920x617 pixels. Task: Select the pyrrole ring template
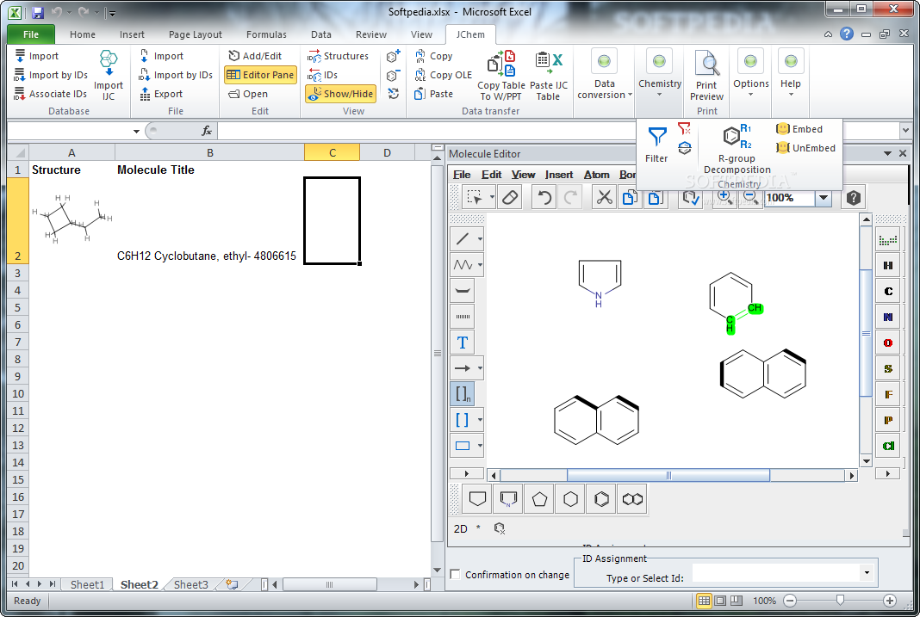coord(508,499)
